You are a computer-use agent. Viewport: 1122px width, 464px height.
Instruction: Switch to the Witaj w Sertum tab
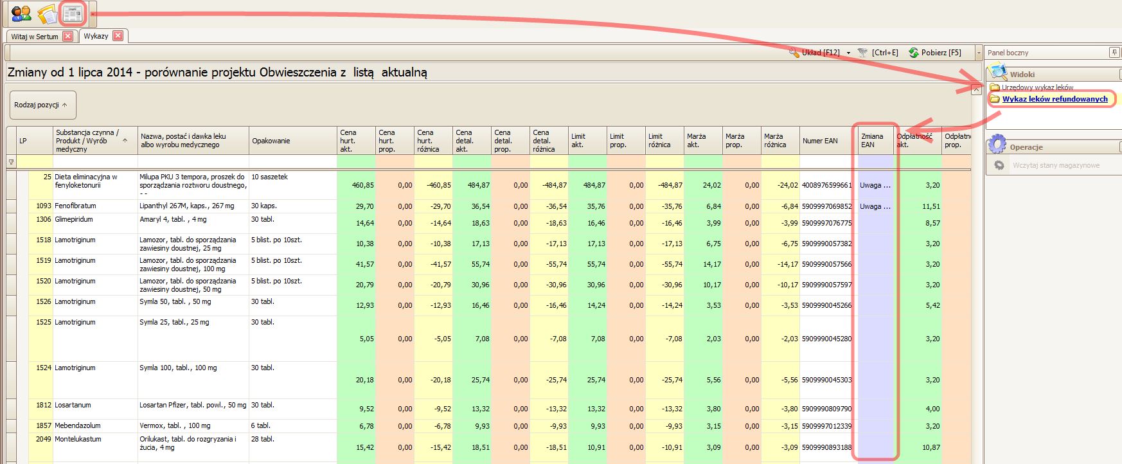35,37
